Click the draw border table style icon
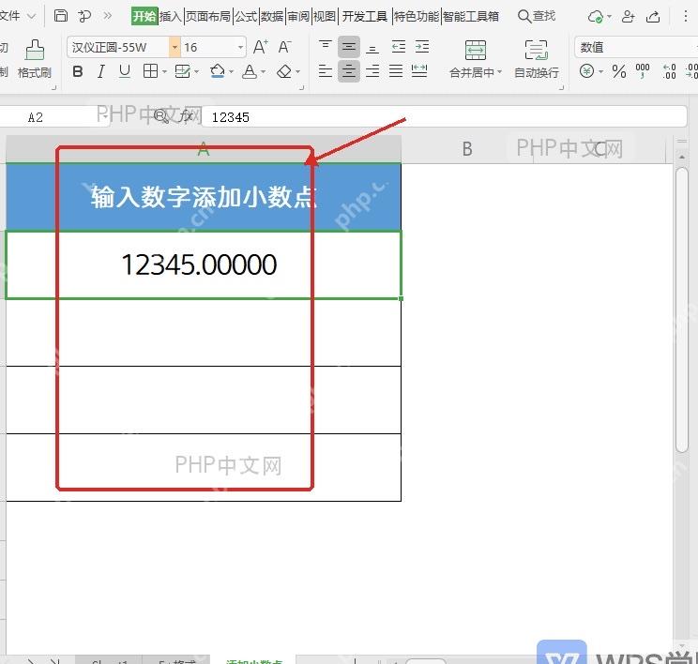This screenshot has width=698, height=664. (183, 71)
